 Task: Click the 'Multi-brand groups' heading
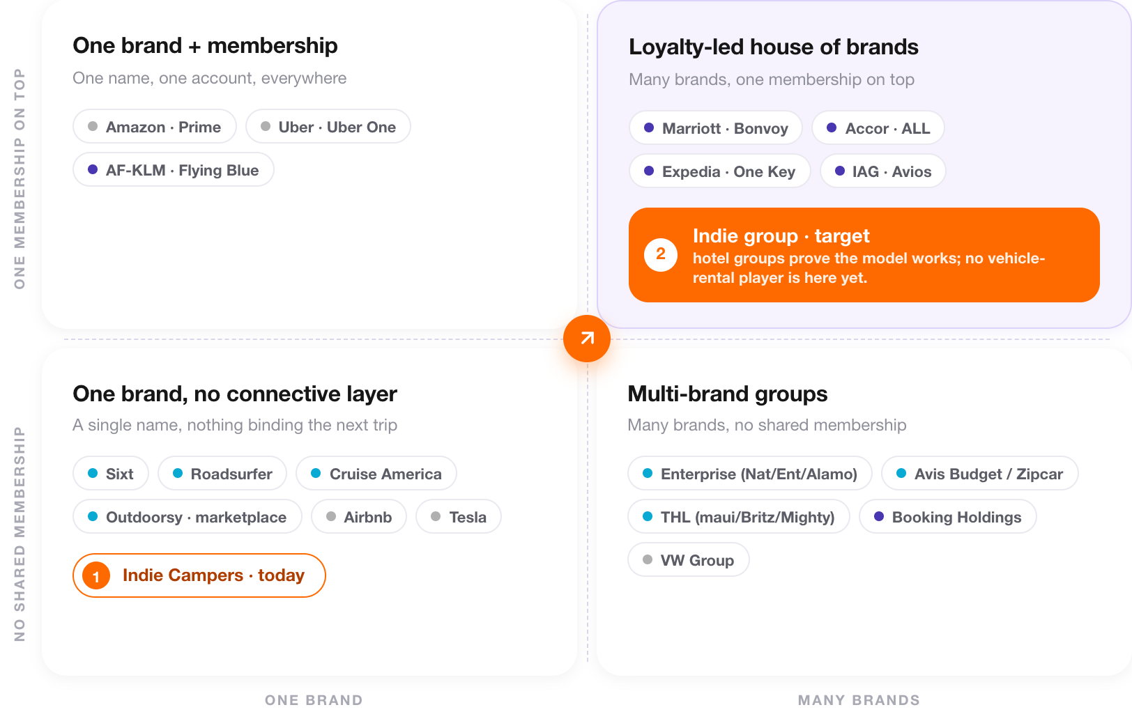[728, 394]
